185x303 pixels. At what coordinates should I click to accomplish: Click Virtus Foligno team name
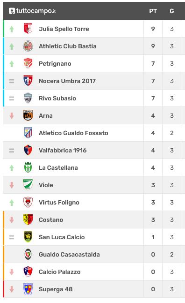(x=59, y=203)
